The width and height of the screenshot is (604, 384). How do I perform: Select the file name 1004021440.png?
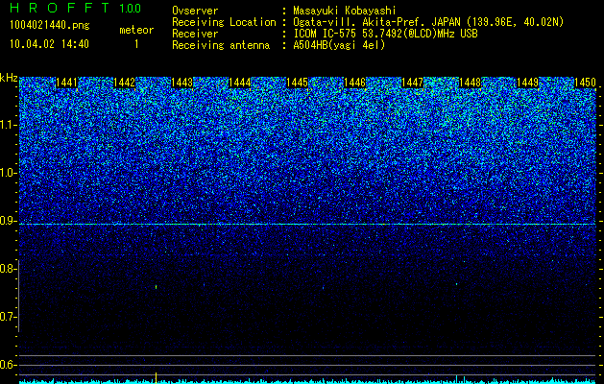50,26
